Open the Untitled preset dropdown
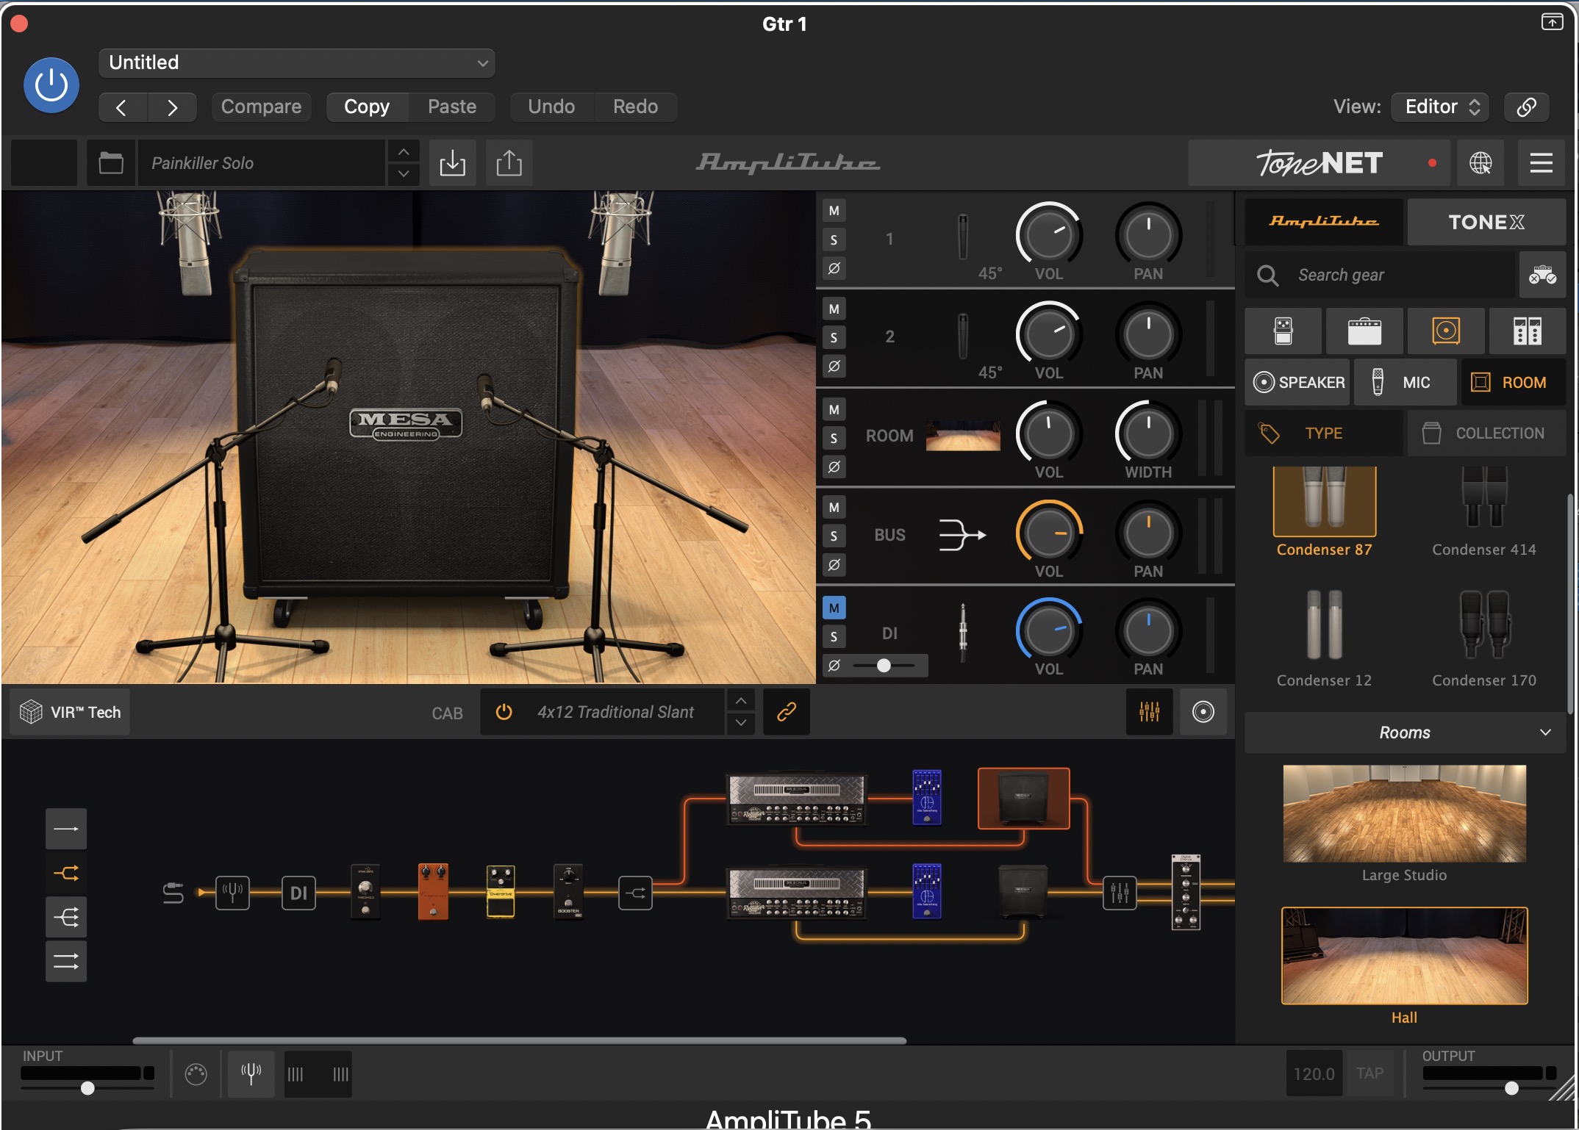This screenshot has height=1130, width=1579. click(x=296, y=62)
